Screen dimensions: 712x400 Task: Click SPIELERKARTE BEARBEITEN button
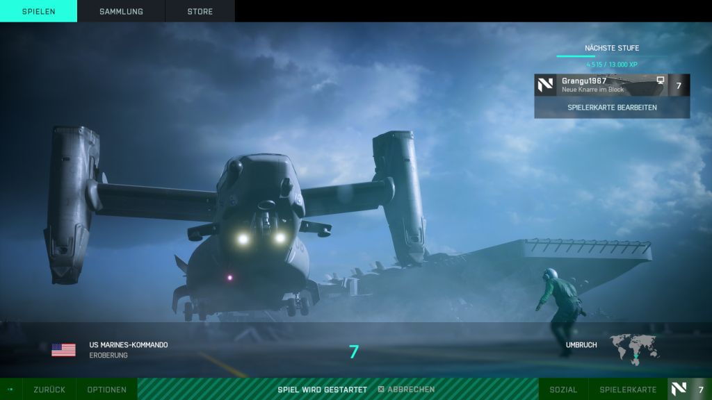coord(612,108)
